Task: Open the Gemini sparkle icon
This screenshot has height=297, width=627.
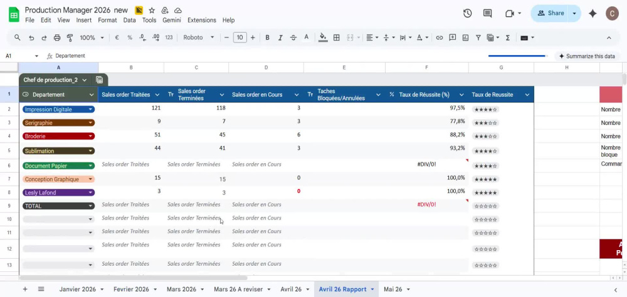Action: 593,13
